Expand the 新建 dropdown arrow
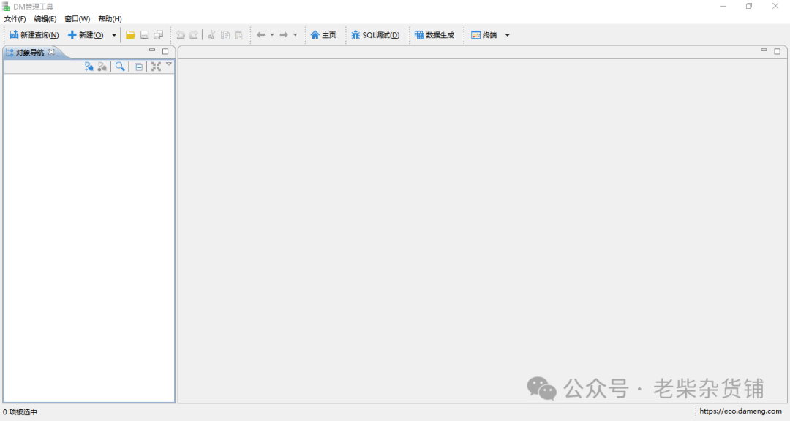Screen dimensions: 790x421 pos(114,35)
